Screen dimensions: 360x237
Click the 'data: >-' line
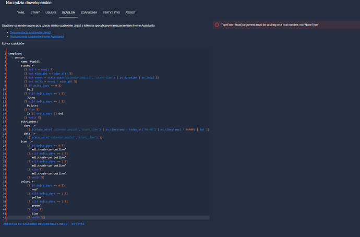tap(30, 134)
